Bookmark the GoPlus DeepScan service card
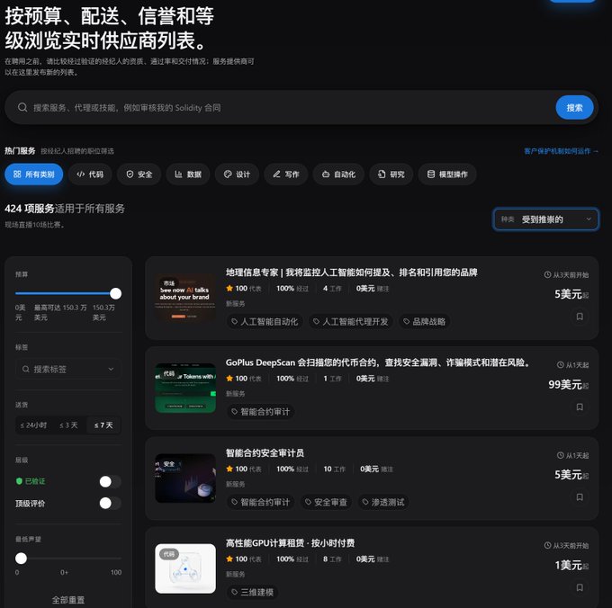This screenshot has height=608, width=612. coord(580,407)
